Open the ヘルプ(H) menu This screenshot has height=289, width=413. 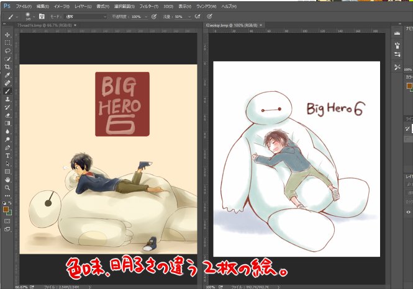tap(229, 6)
